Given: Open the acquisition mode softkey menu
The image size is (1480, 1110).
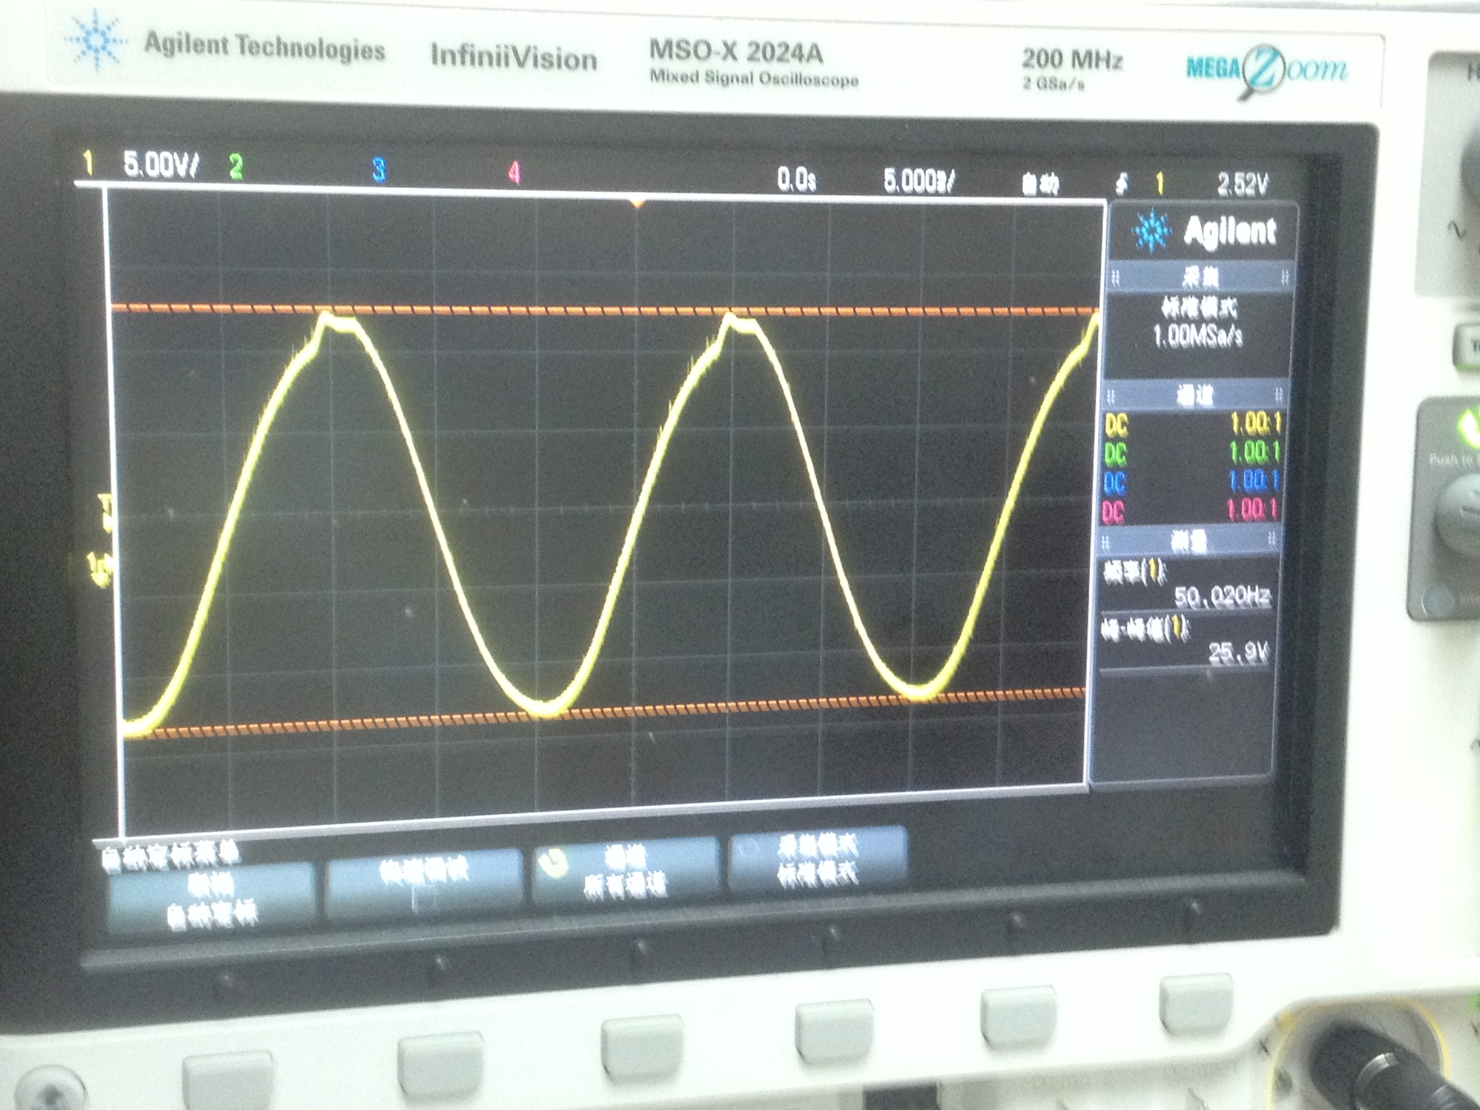Looking at the screenshot, I should tap(817, 861).
